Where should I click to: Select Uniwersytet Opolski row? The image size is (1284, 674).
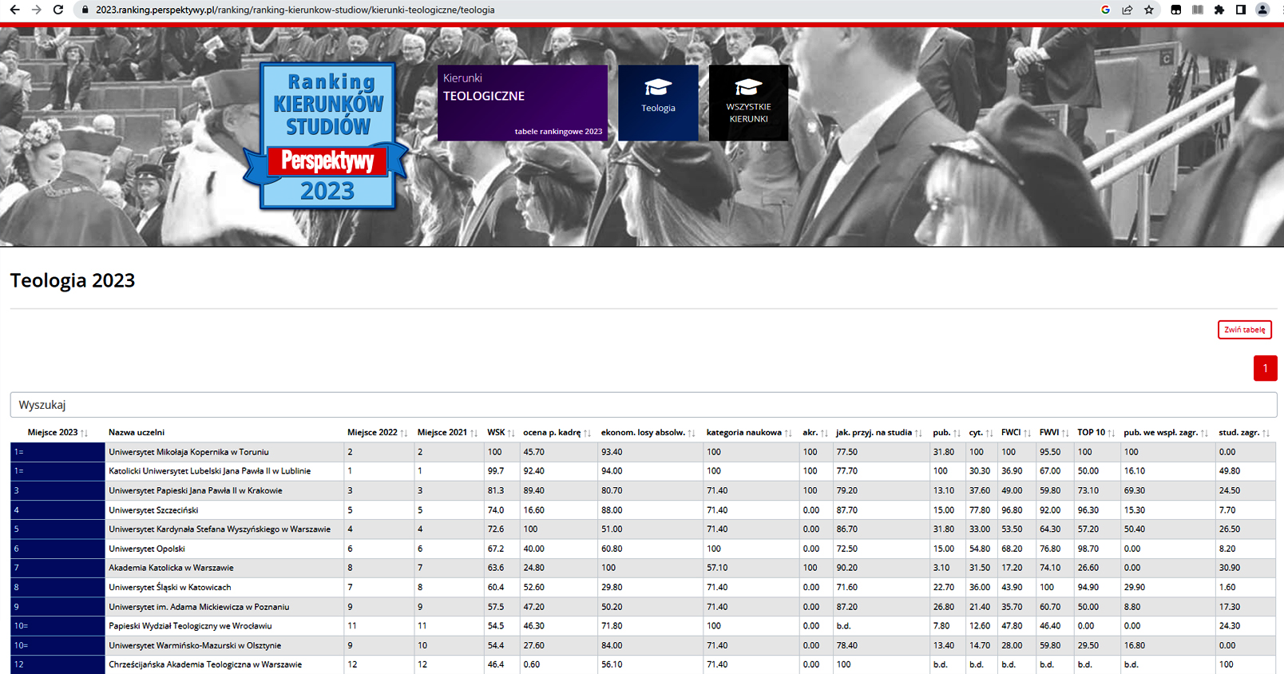[x=644, y=549]
